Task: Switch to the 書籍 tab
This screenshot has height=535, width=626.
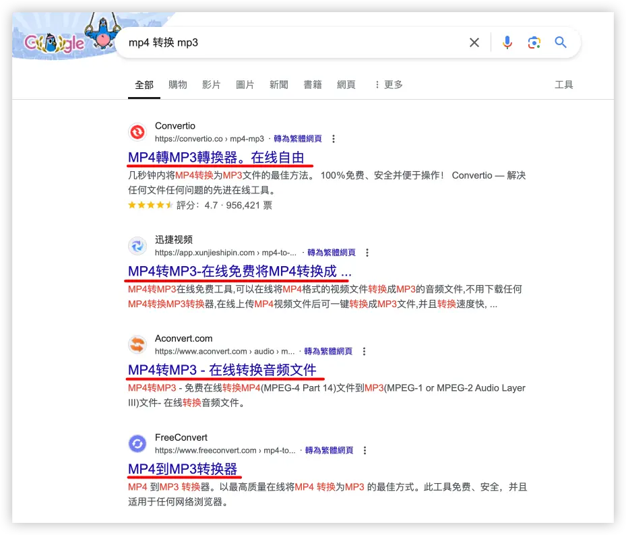Action: (x=313, y=85)
